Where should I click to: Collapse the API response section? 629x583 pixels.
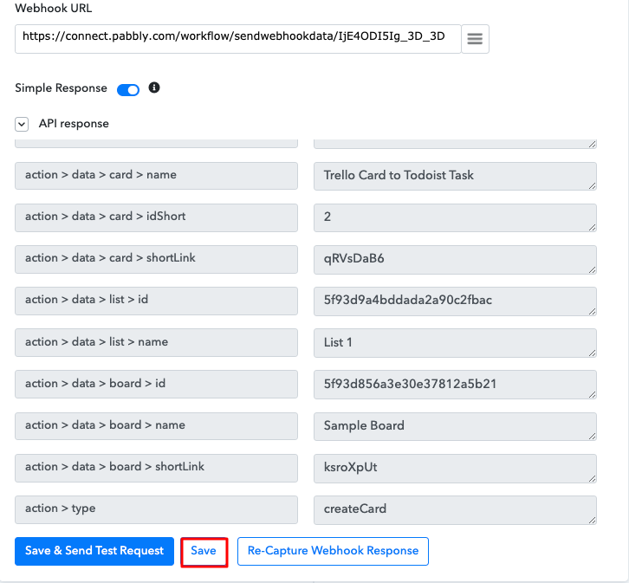(x=22, y=124)
